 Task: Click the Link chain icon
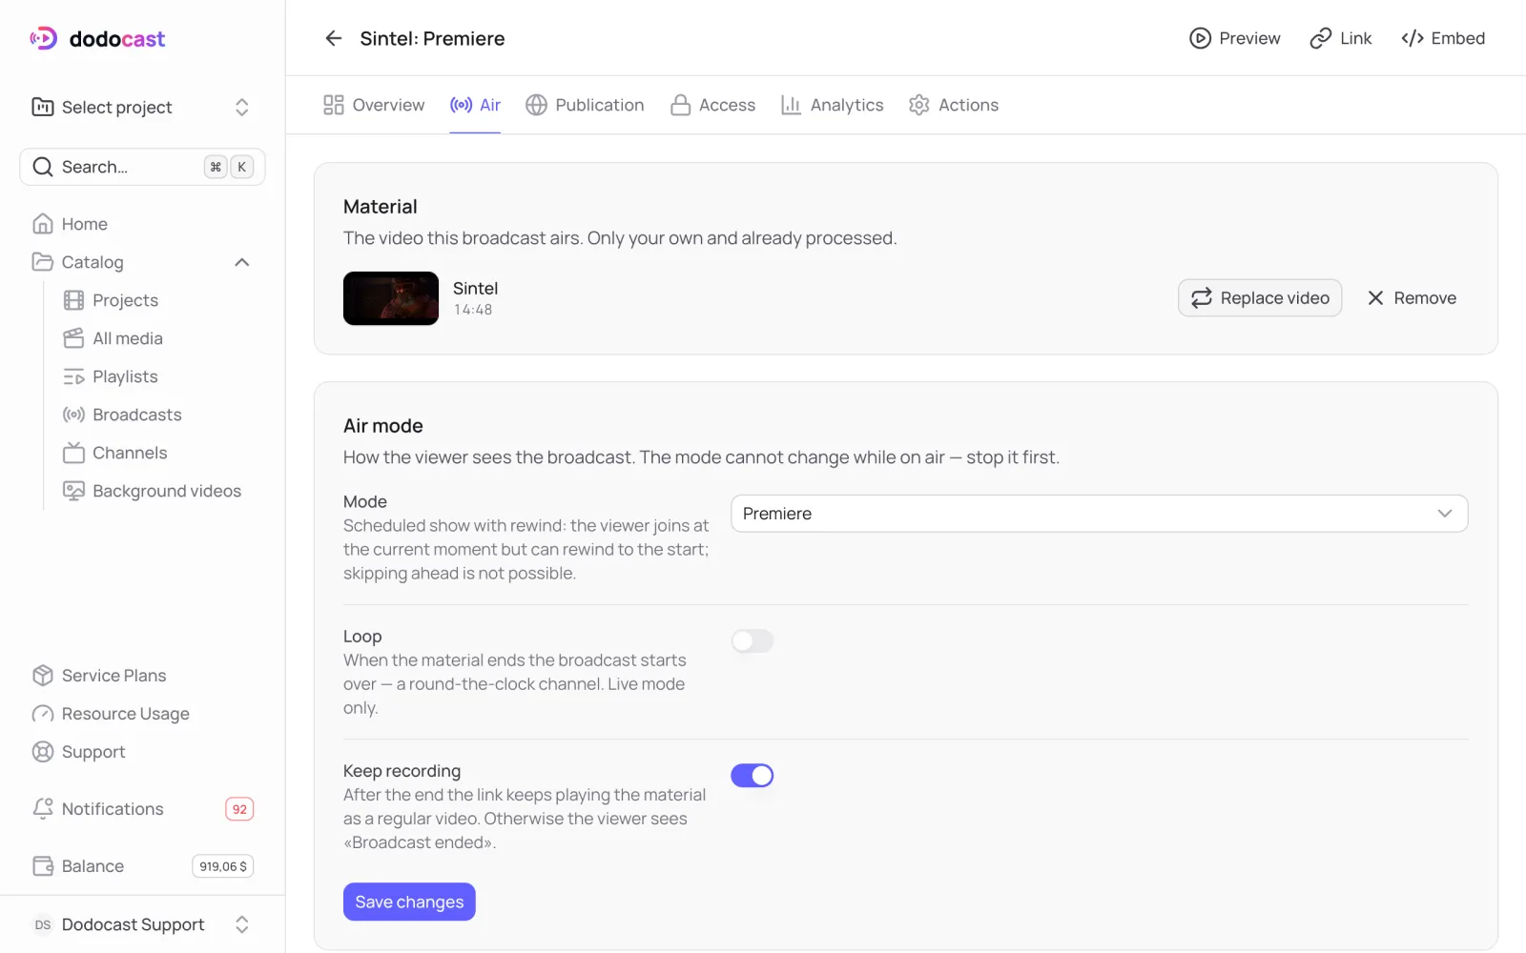coord(1320,38)
